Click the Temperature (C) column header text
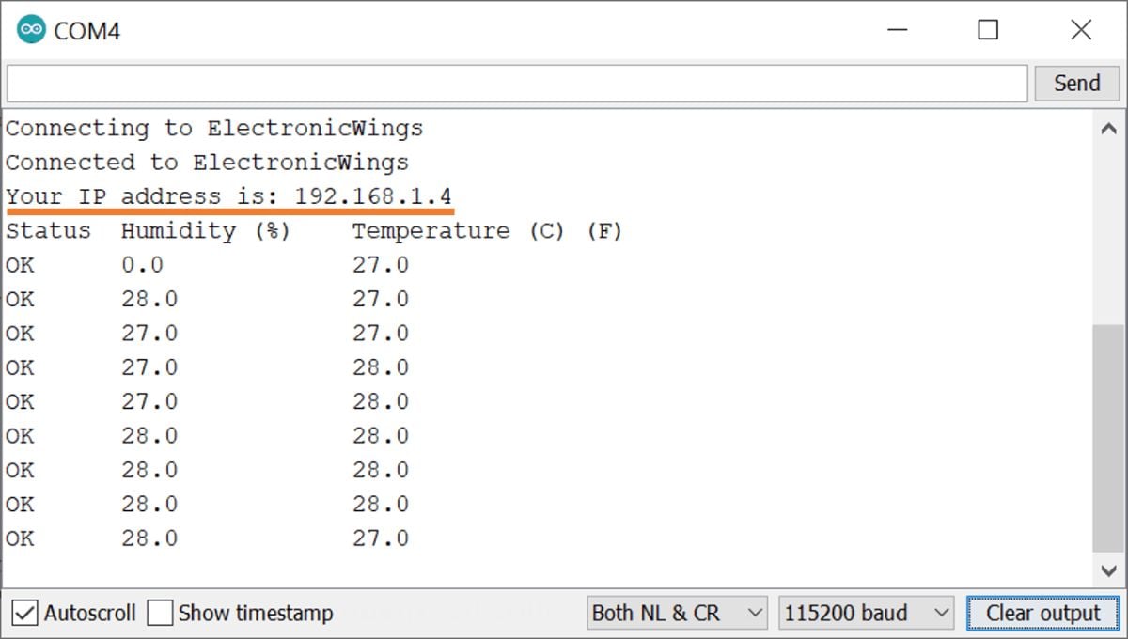This screenshot has height=639, width=1128. (x=458, y=231)
